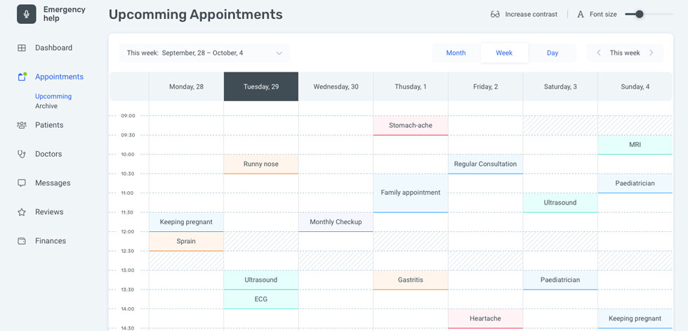
Task: Switch to Month view tab
Action: pos(456,53)
